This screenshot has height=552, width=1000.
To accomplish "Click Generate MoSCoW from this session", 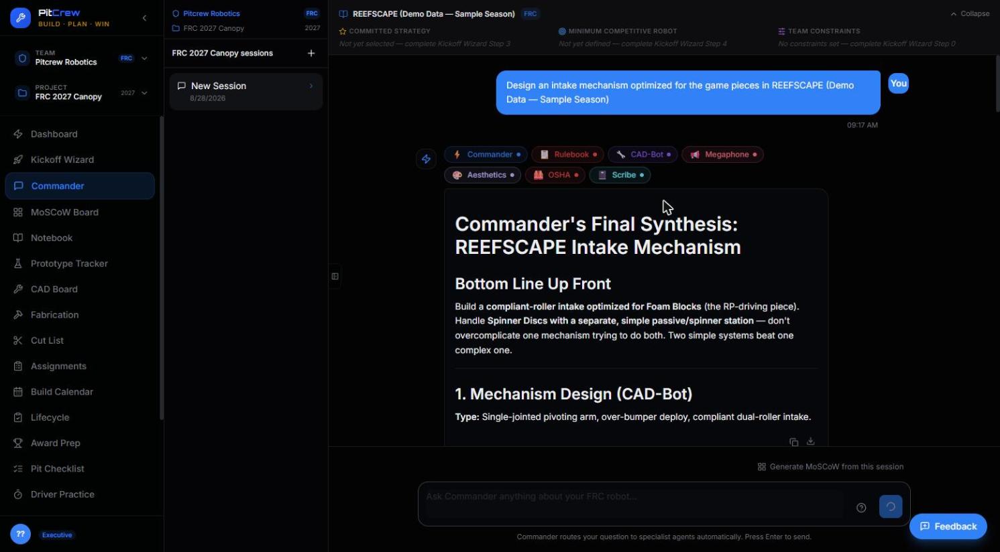I will [830, 467].
